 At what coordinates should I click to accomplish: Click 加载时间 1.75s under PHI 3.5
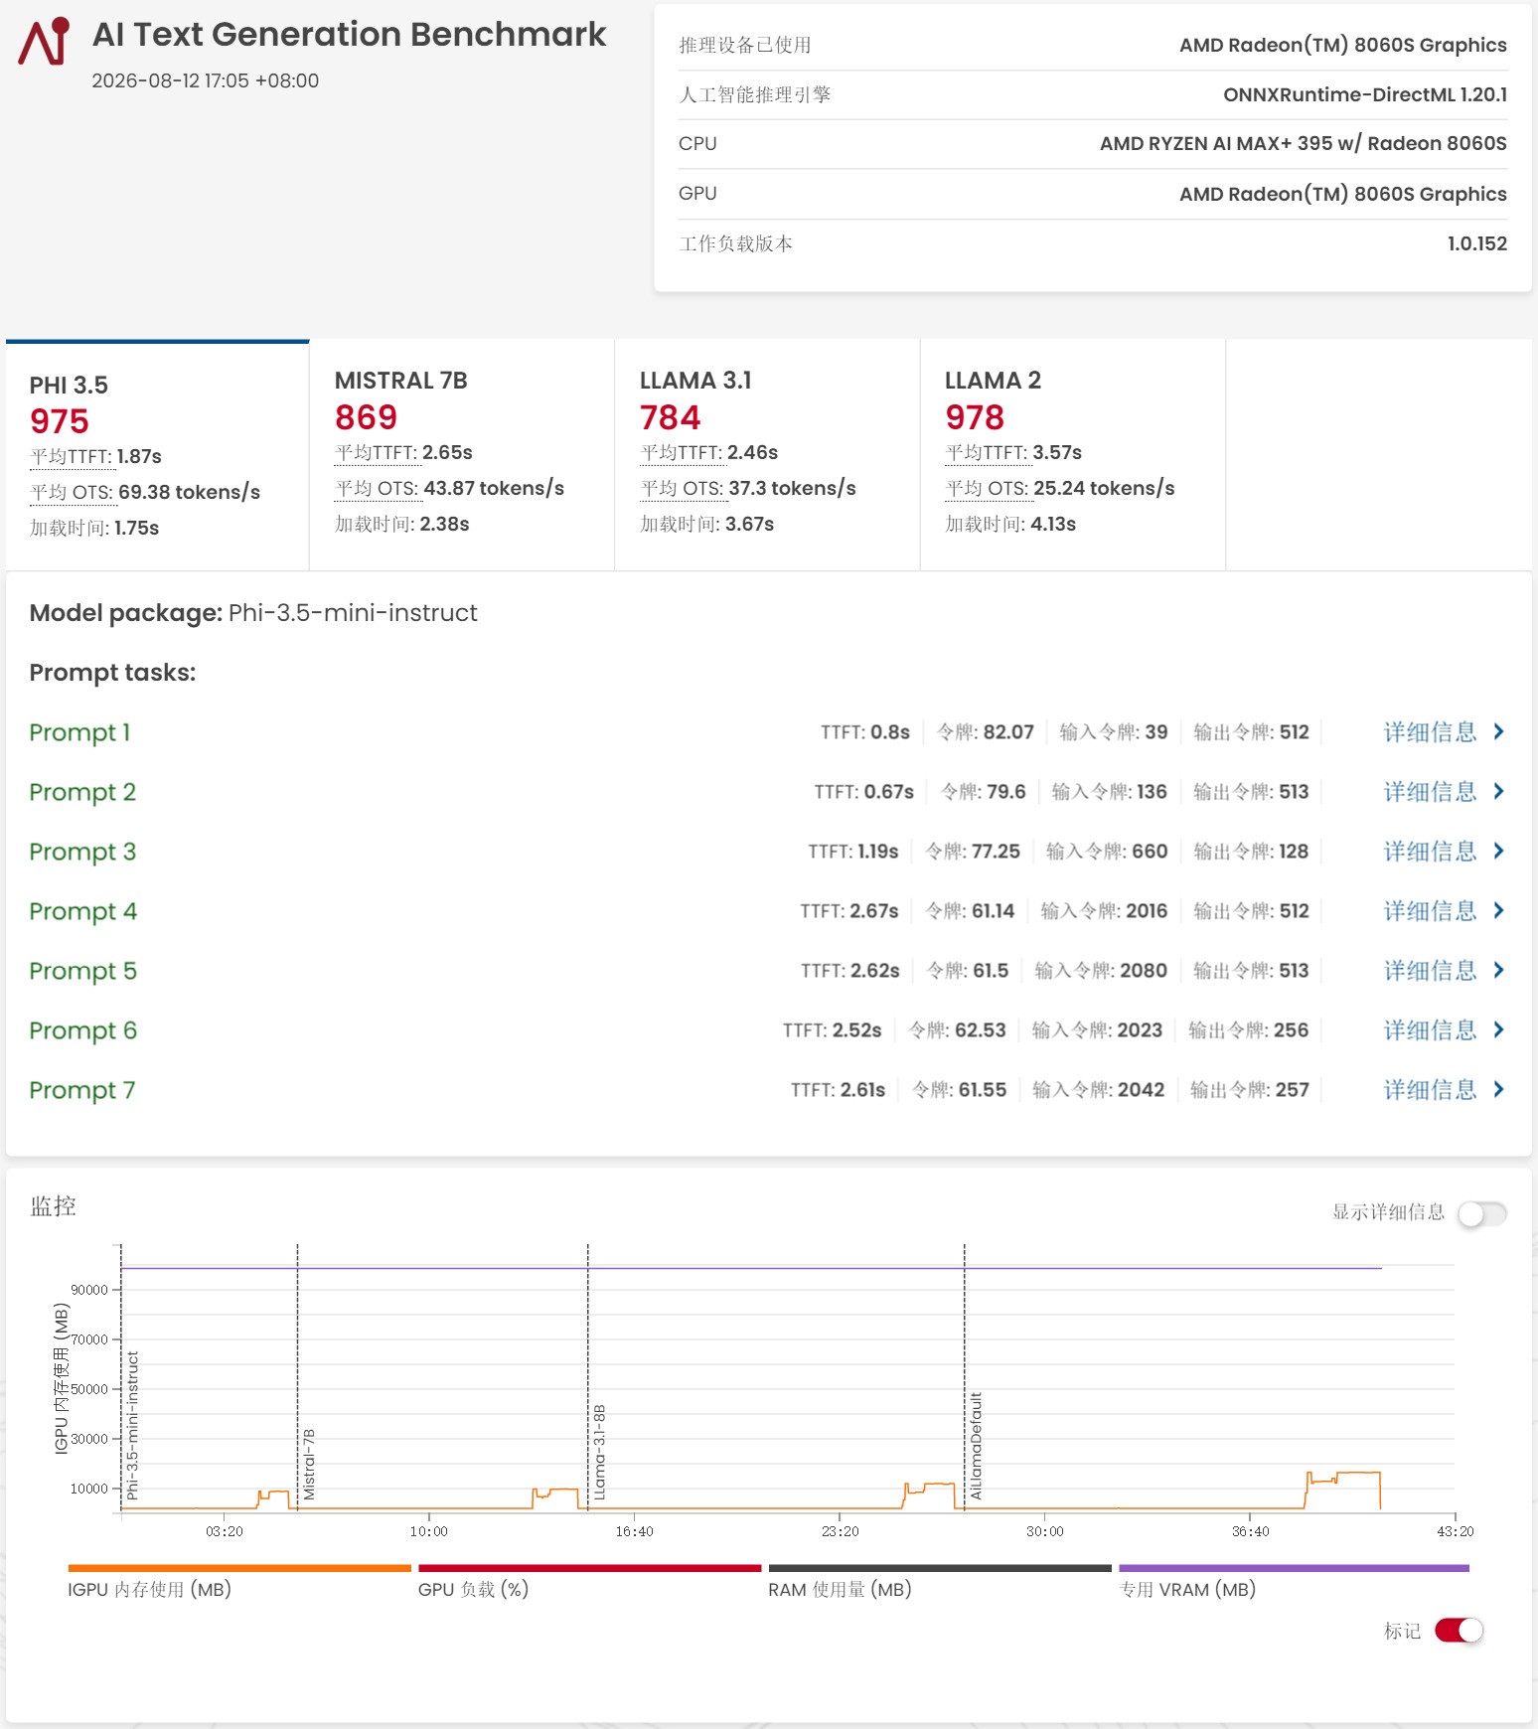(x=94, y=529)
